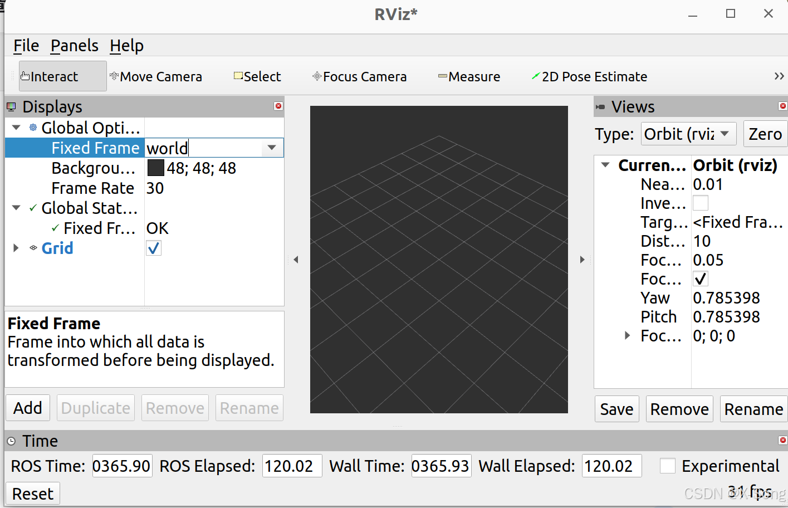Click the Fixed Frame status checkmark icon

click(x=55, y=228)
